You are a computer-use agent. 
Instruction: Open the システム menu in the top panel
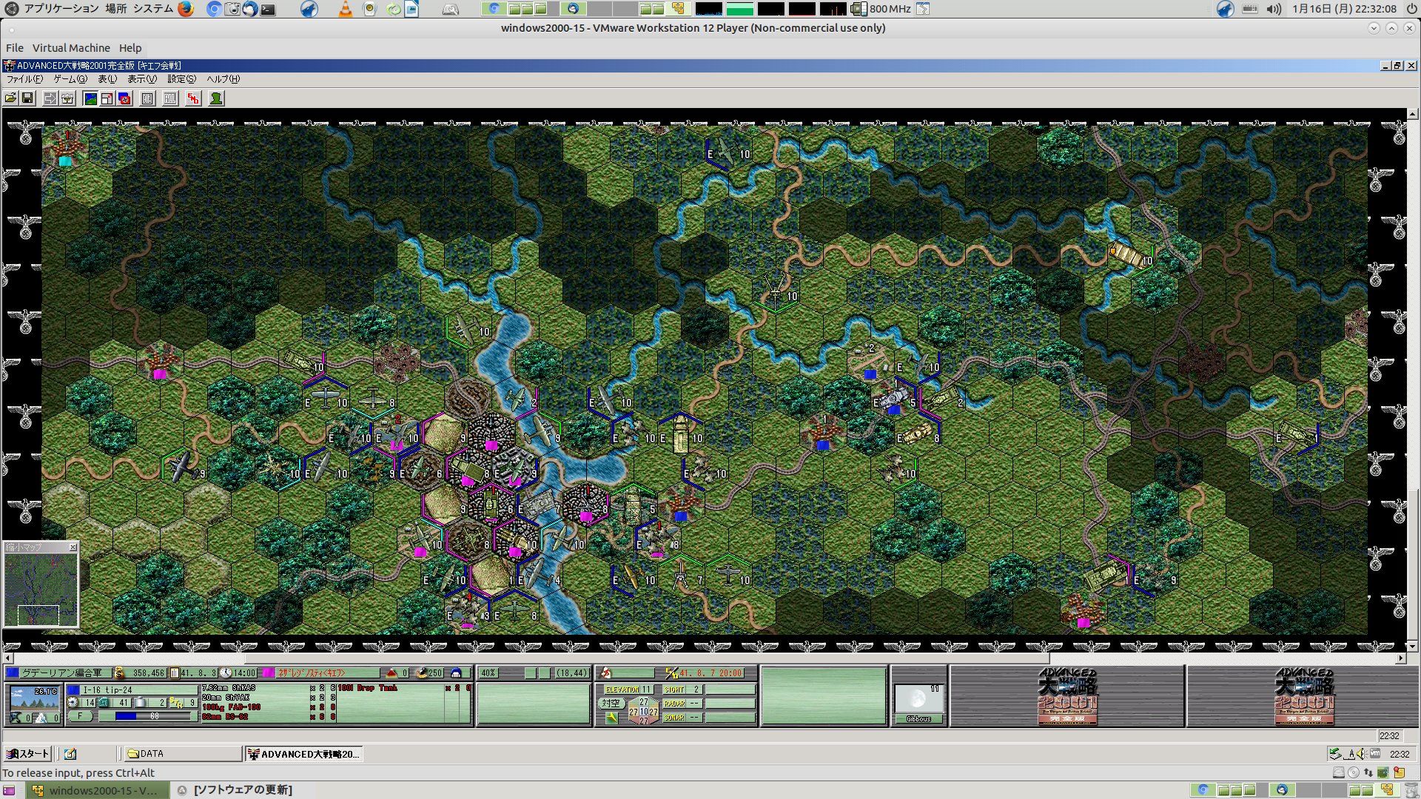pyautogui.click(x=153, y=9)
